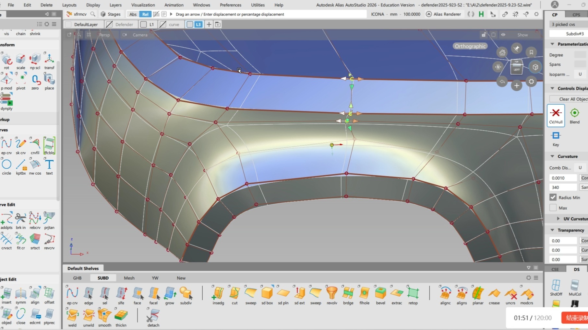Switch to Abs displacement mode

click(133, 14)
